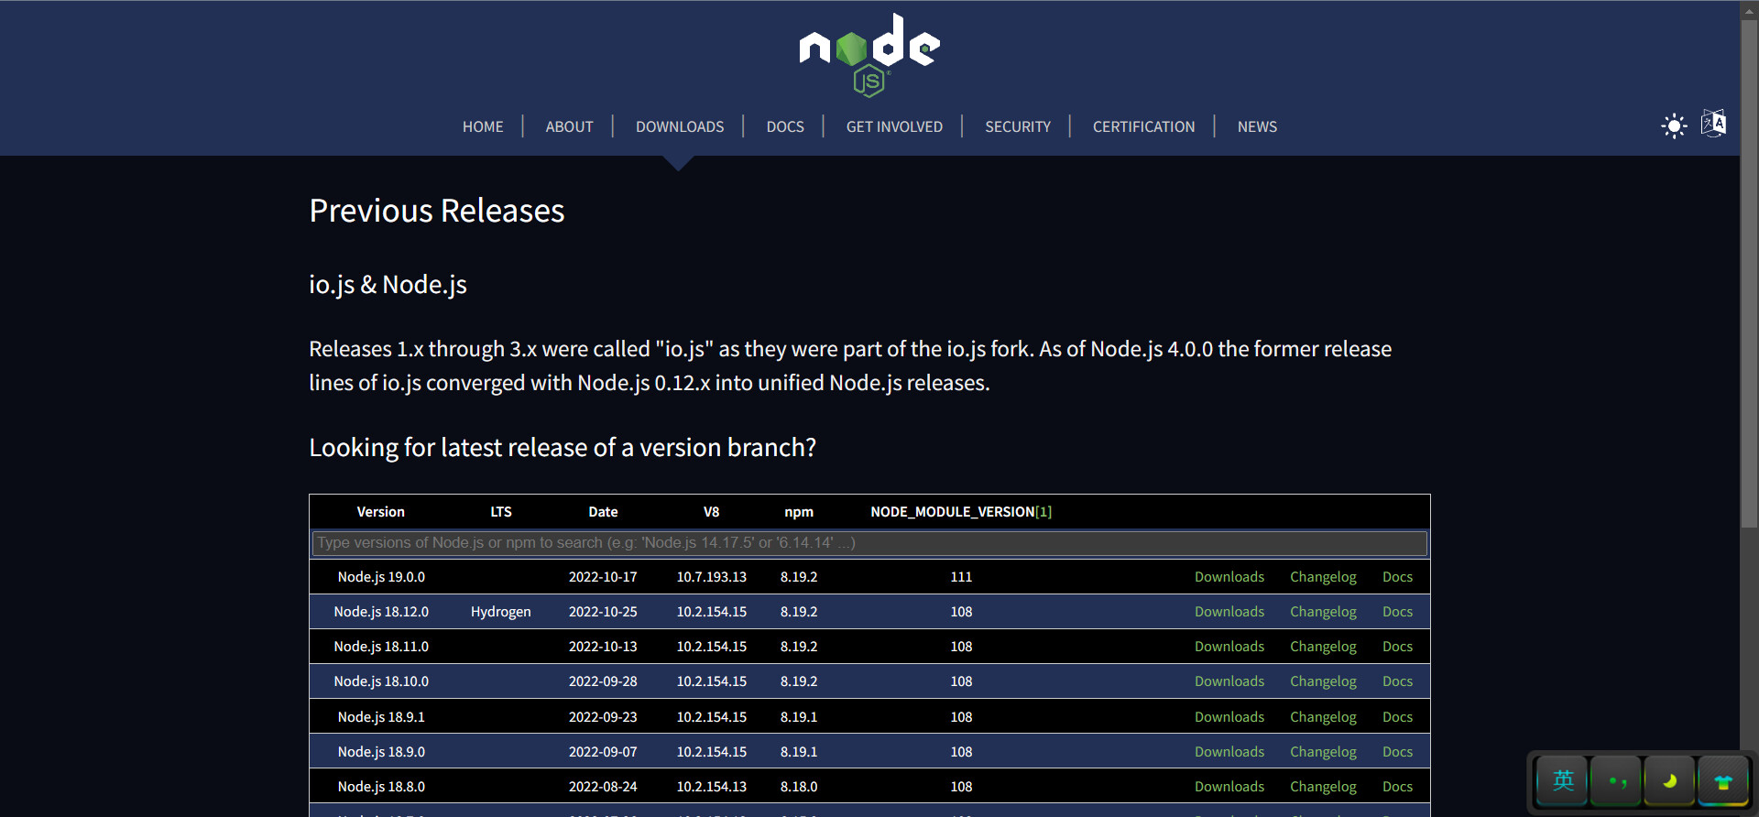Click the npm column header
Viewport: 1759px width, 817px height.
coord(799,512)
